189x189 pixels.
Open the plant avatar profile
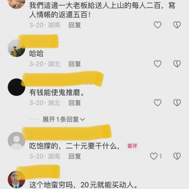coord(16,48)
